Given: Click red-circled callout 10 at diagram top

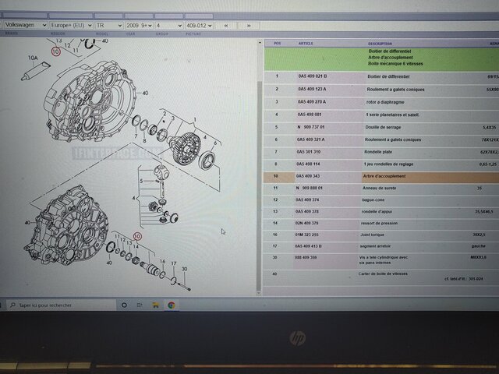Looking at the screenshot, I should [55, 51].
